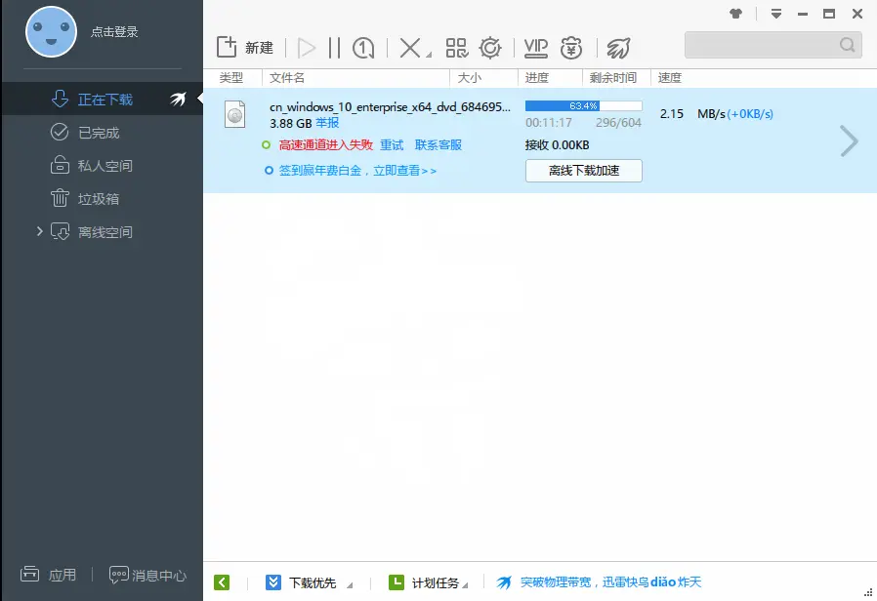The width and height of the screenshot is (877, 601).
Task: Open the main menu triangle in the title bar
Action: click(x=775, y=14)
